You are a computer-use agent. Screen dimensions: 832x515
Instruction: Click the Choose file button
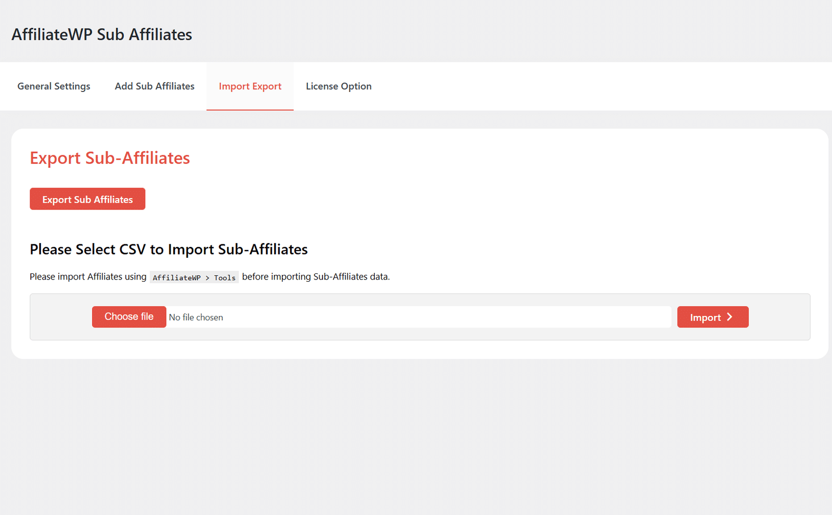[129, 316]
